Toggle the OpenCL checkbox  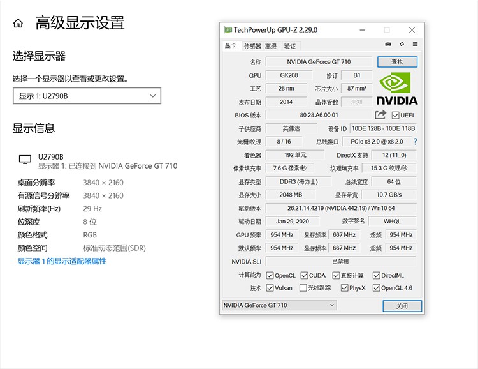(x=270, y=276)
